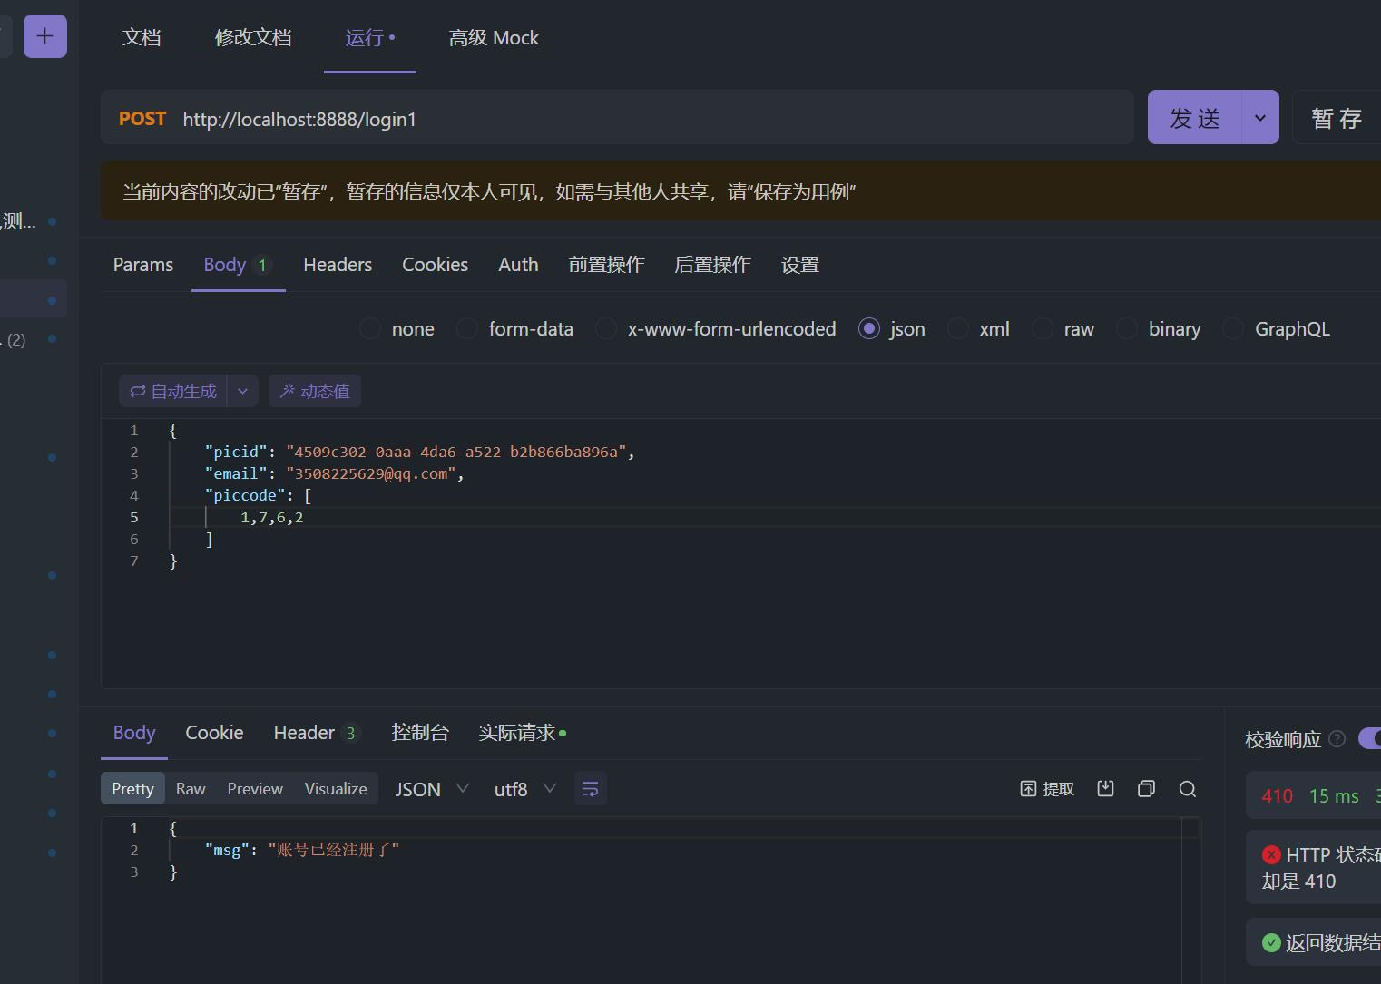Switch response view to Visualize
1381x984 pixels.
coord(336,789)
